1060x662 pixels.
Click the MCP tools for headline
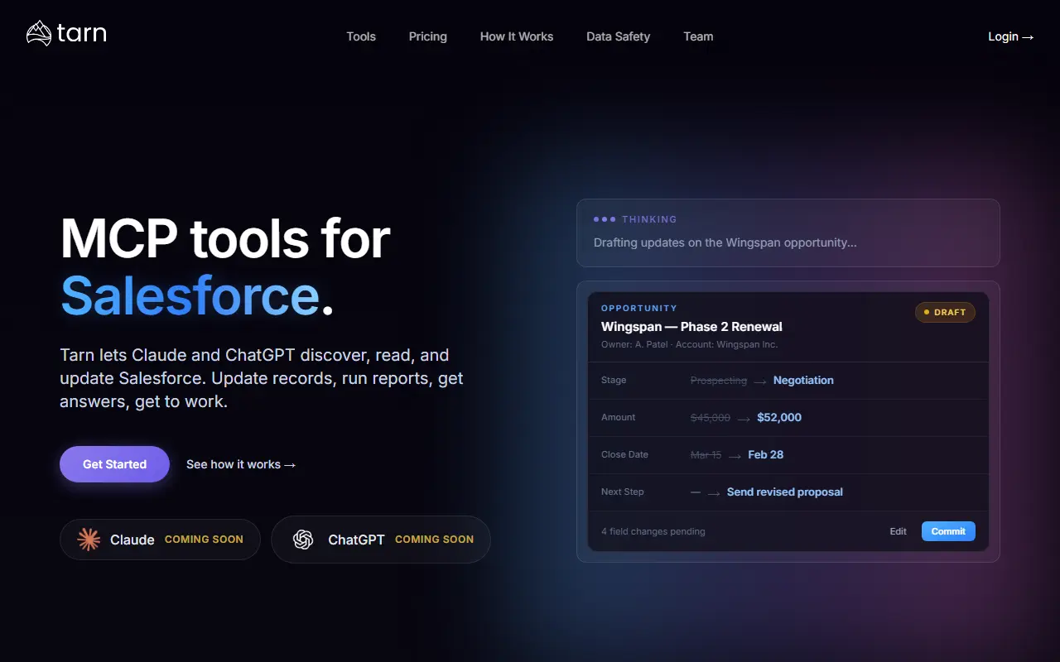[225, 239]
